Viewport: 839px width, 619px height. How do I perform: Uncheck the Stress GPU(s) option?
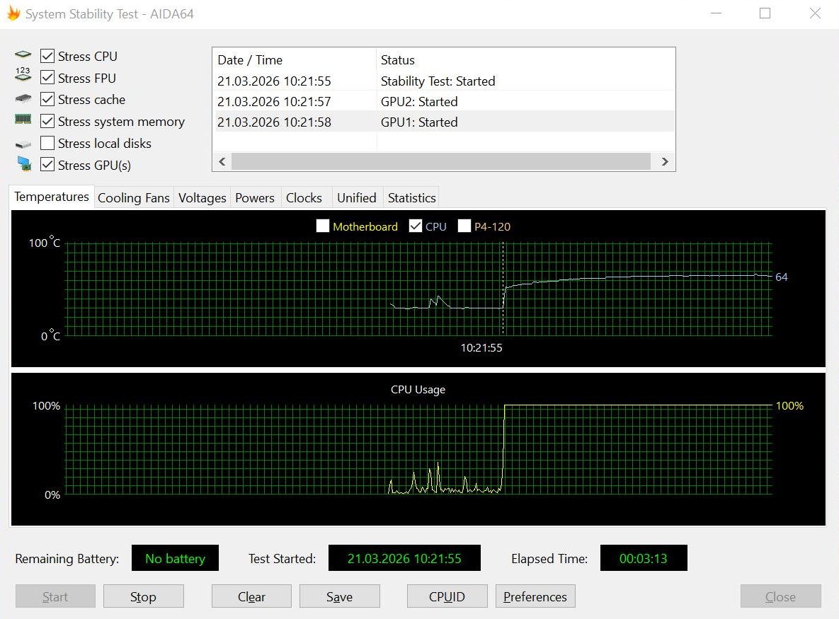[47, 165]
